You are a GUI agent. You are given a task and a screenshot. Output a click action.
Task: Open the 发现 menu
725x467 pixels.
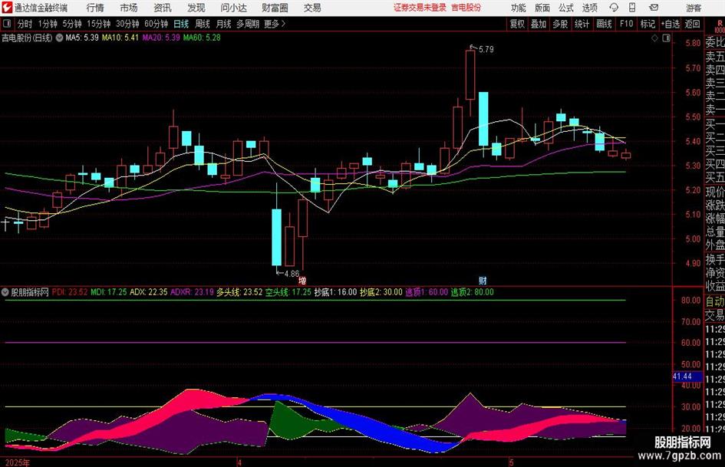coord(196,8)
